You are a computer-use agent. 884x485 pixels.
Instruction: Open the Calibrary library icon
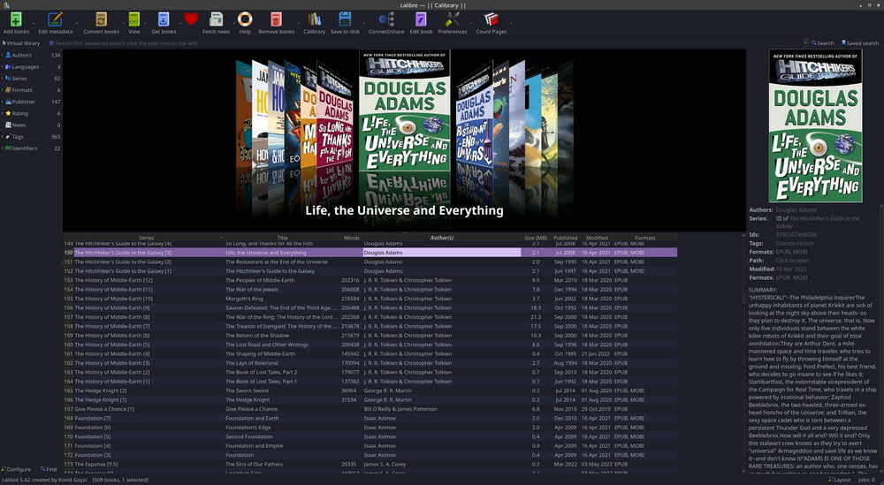(x=314, y=19)
